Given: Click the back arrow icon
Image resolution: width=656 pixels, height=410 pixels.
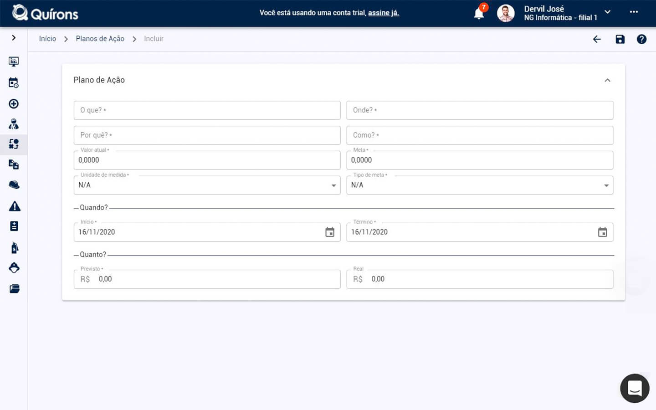Looking at the screenshot, I should pos(597,39).
